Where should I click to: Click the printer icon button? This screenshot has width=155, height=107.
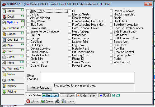(58, 101)
